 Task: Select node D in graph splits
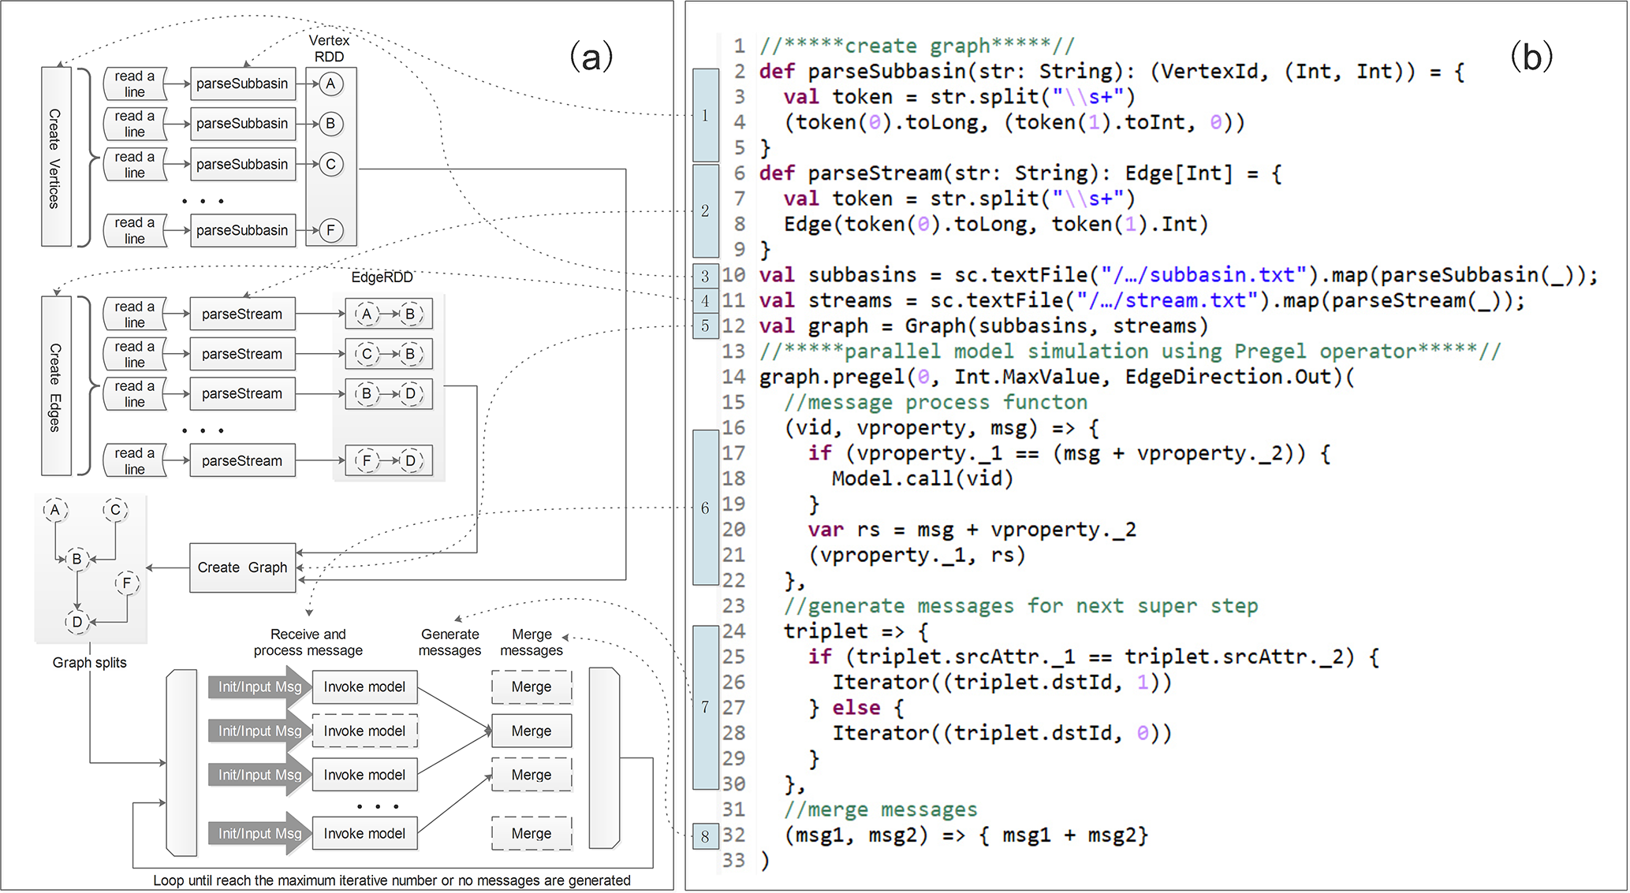point(76,621)
